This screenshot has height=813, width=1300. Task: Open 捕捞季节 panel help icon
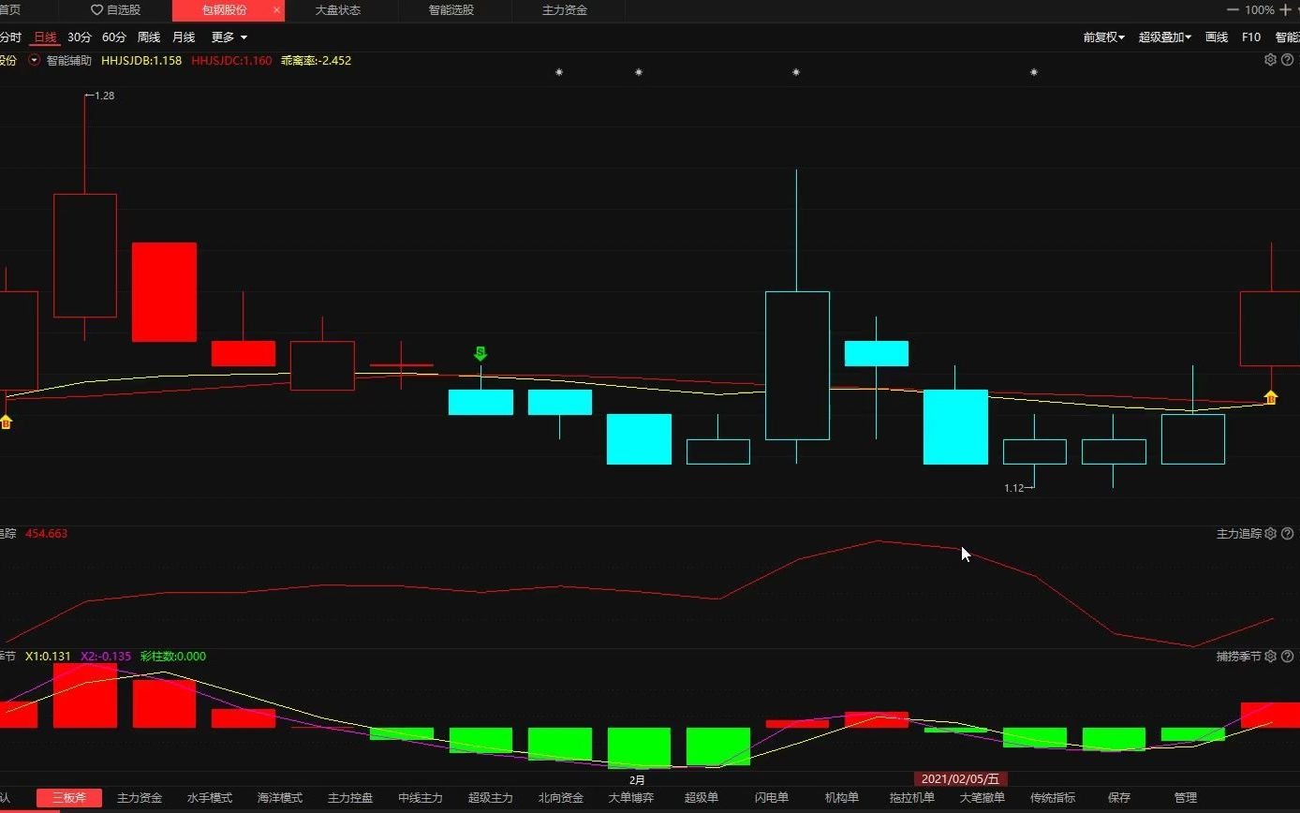pos(1288,656)
